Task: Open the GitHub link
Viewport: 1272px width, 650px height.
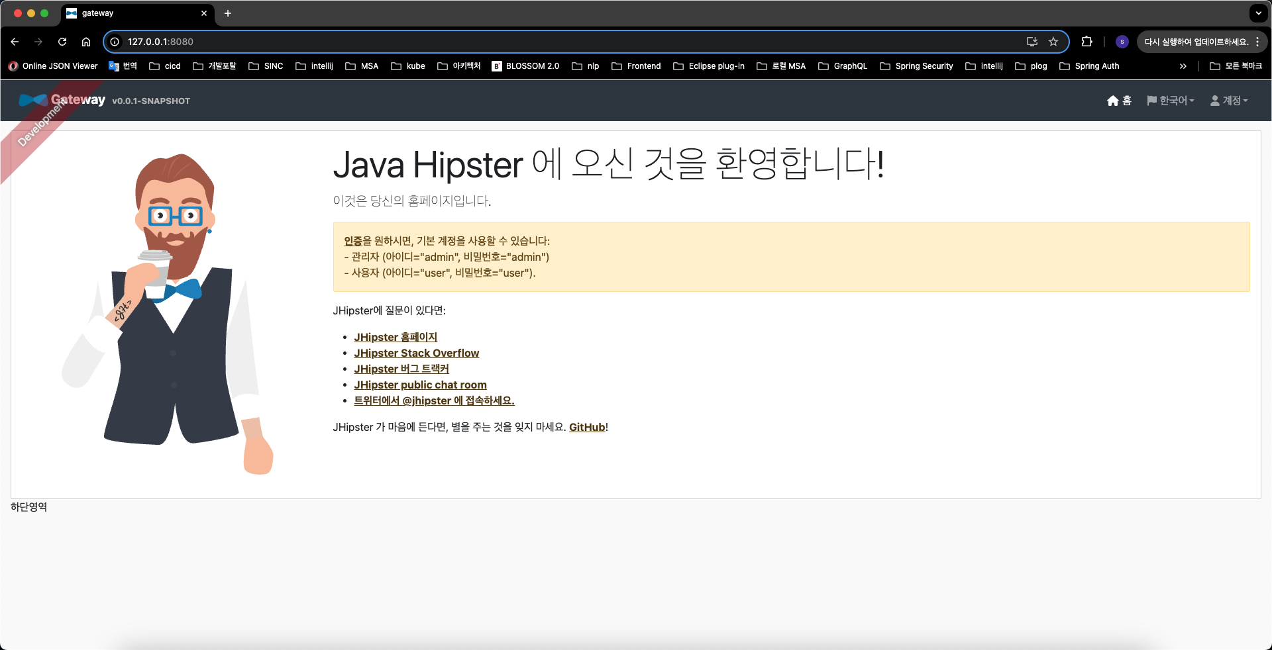Action: click(587, 427)
